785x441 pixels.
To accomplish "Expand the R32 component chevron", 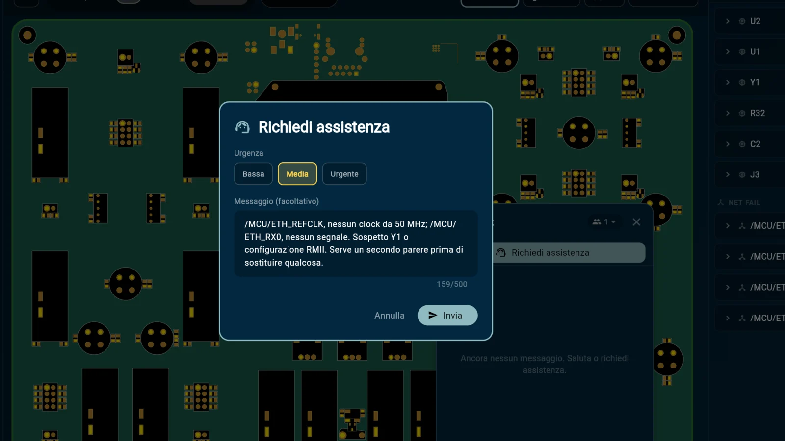I will tap(728, 113).
